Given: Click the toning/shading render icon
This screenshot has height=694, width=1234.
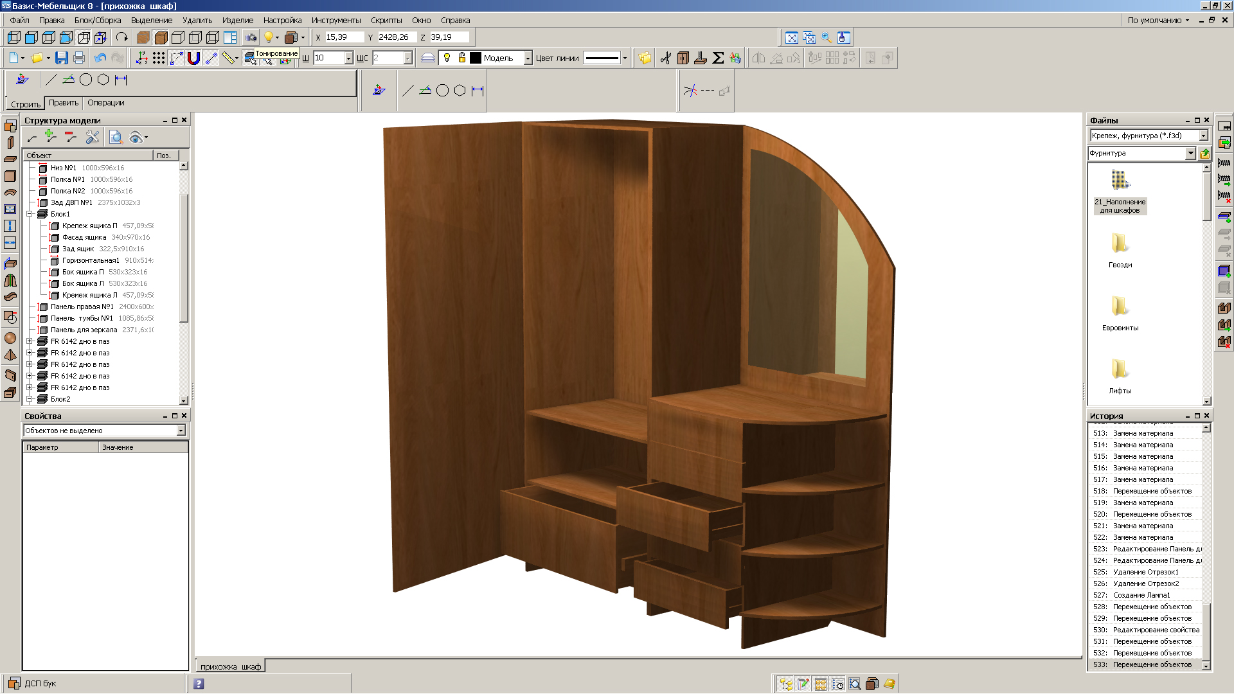Looking at the screenshot, I should (249, 58).
